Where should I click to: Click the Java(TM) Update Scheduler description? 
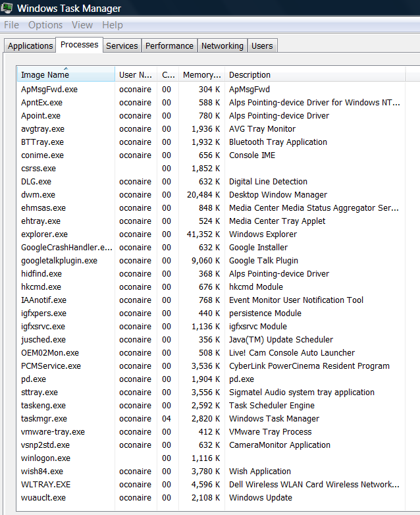click(280, 340)
